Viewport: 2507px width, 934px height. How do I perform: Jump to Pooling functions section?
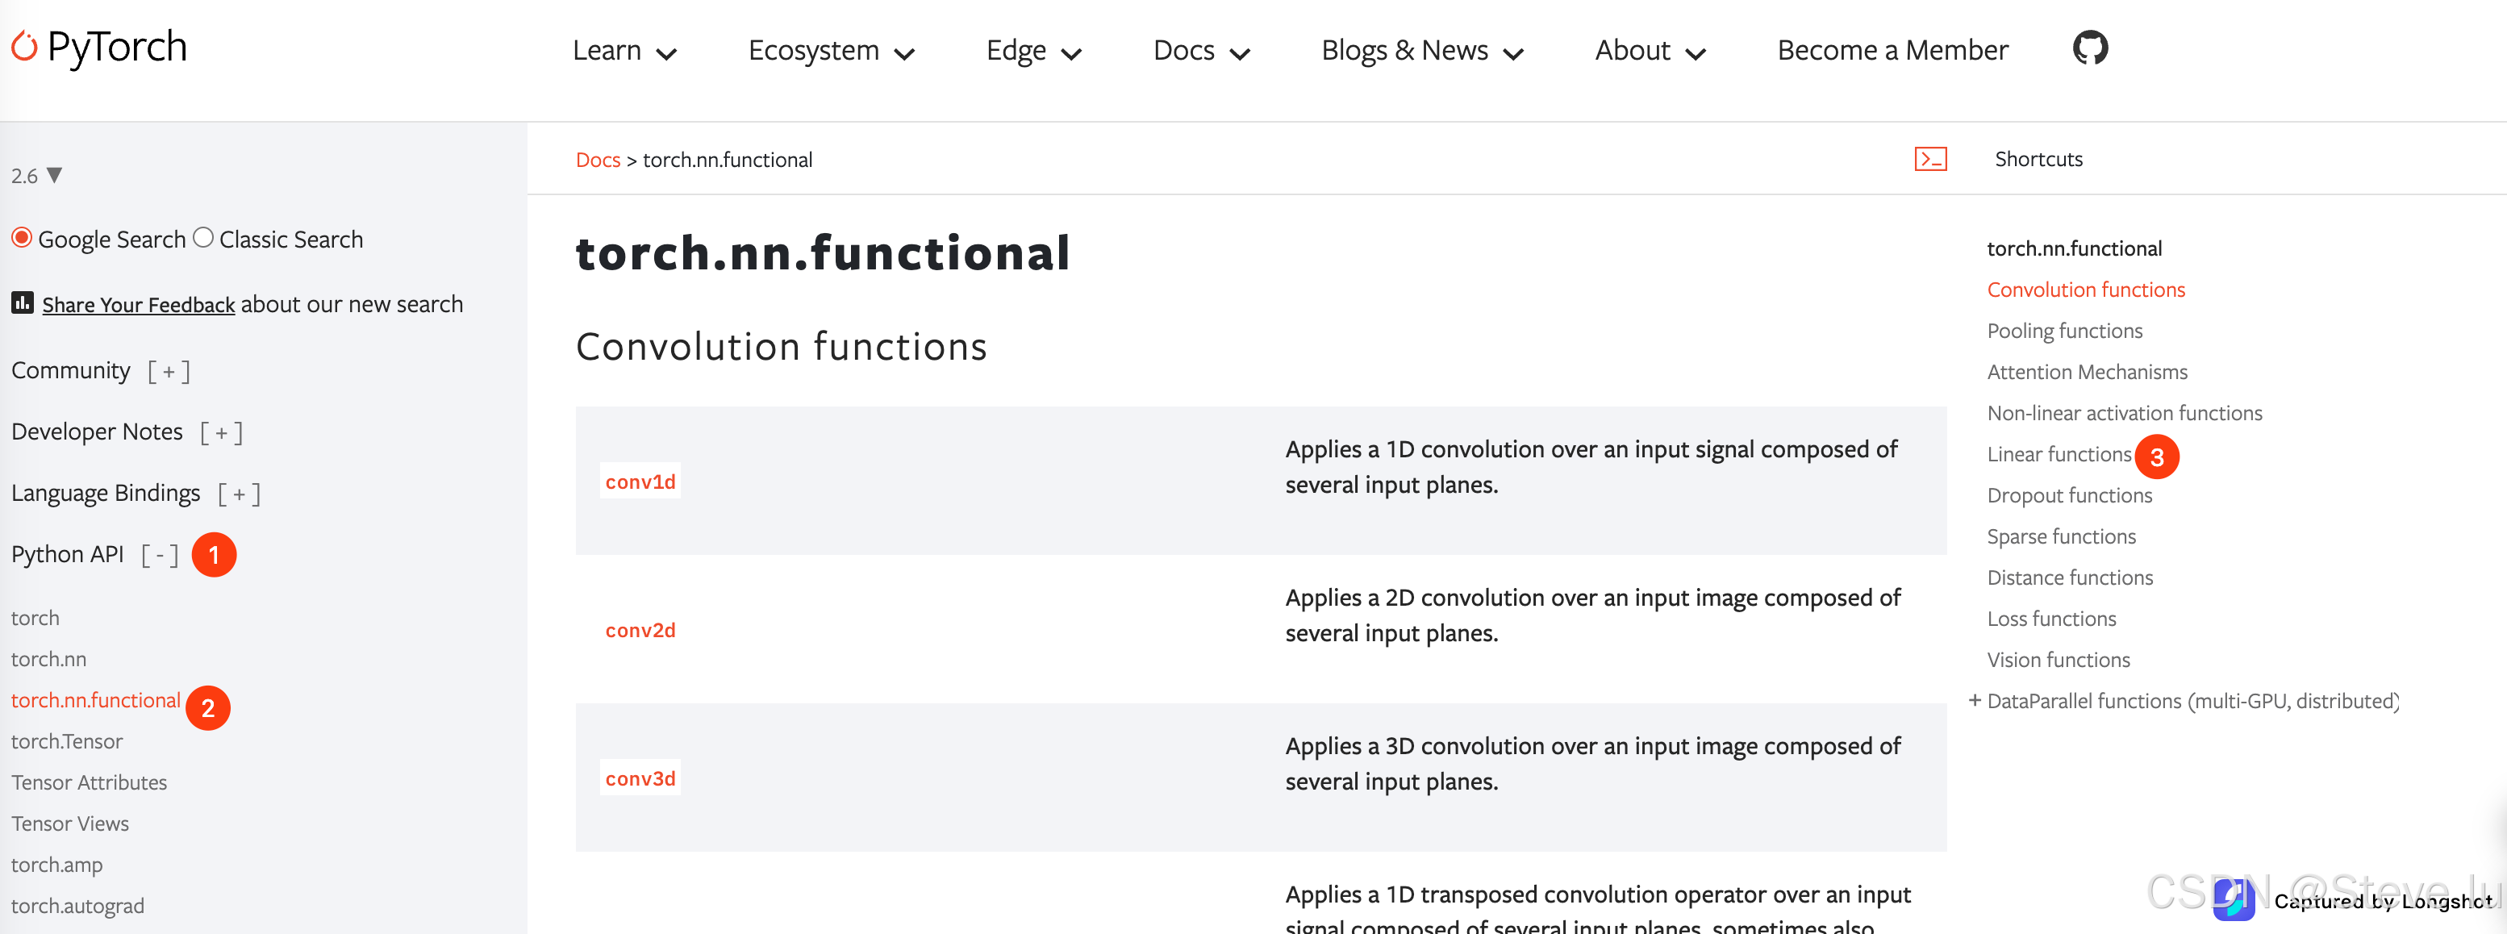pyautogui.click(x=2064, y=331)
